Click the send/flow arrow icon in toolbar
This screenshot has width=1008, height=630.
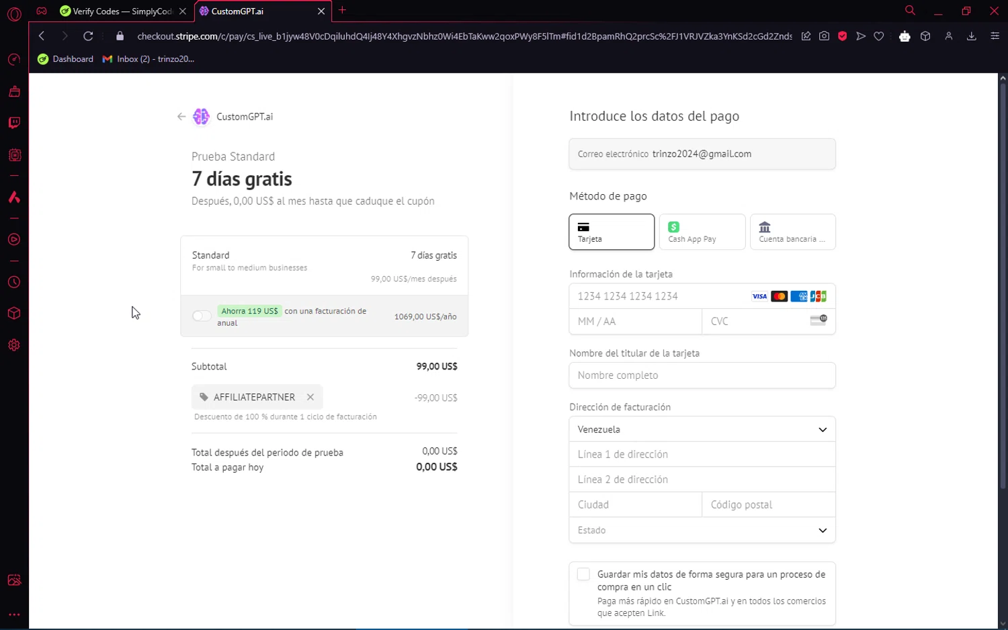860,36
